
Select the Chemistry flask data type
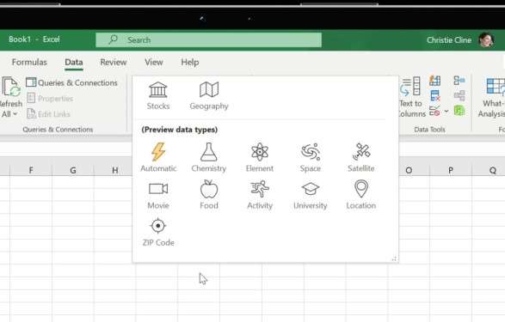point(209,157)
